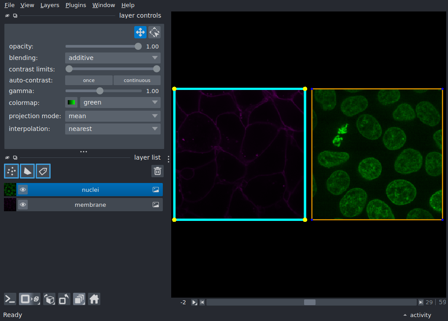Apply auto-contrast once
448x321 pixels.
[x=89, y=80]
